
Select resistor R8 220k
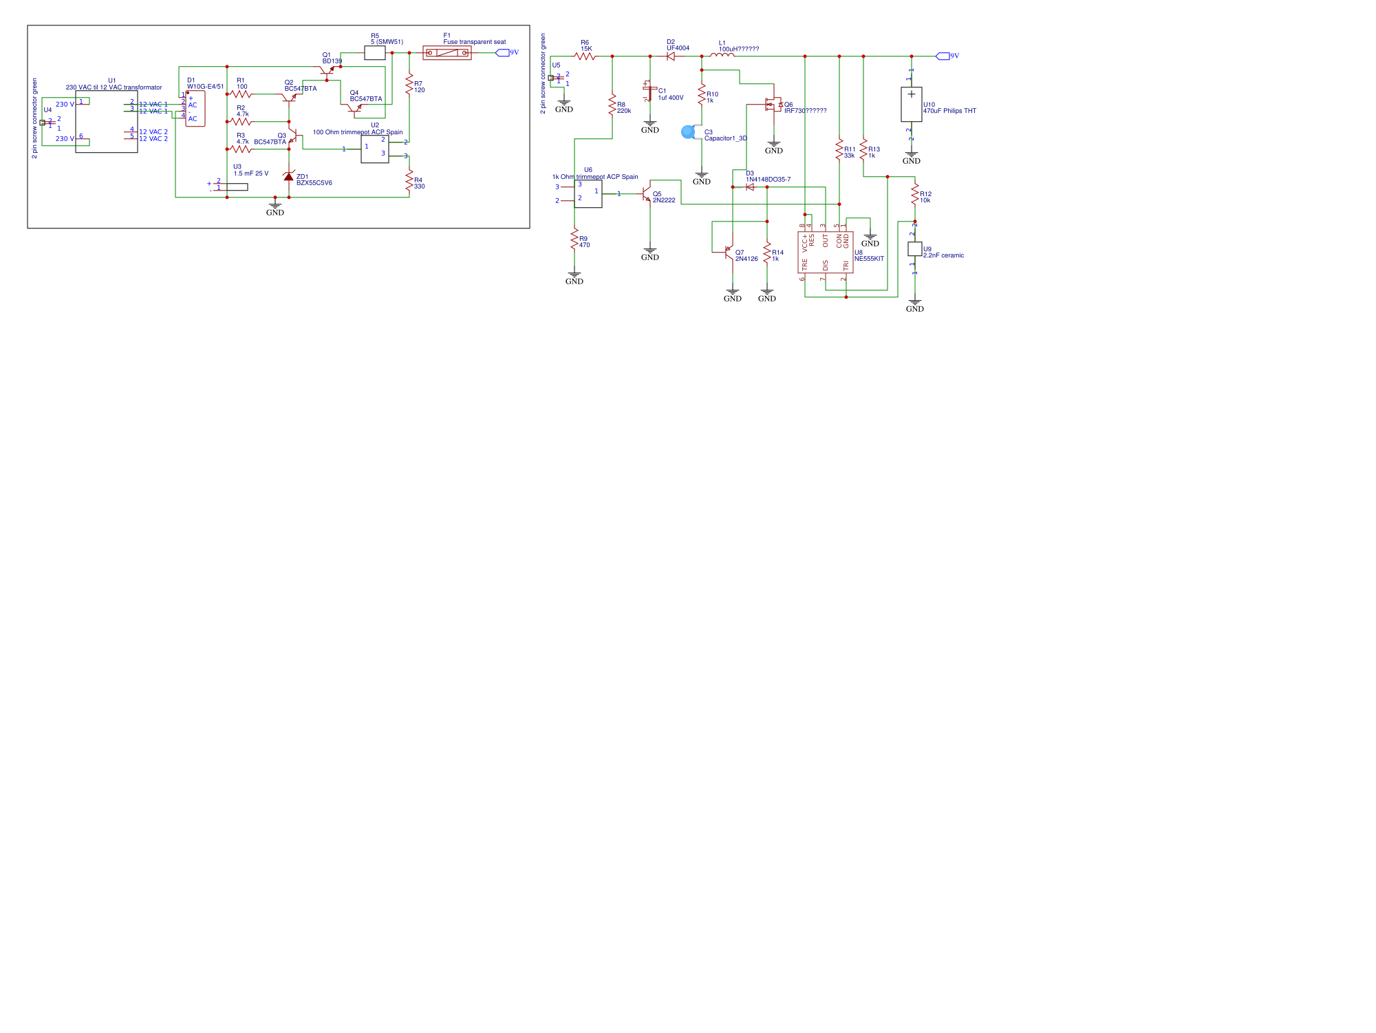(x=612, y=105)
